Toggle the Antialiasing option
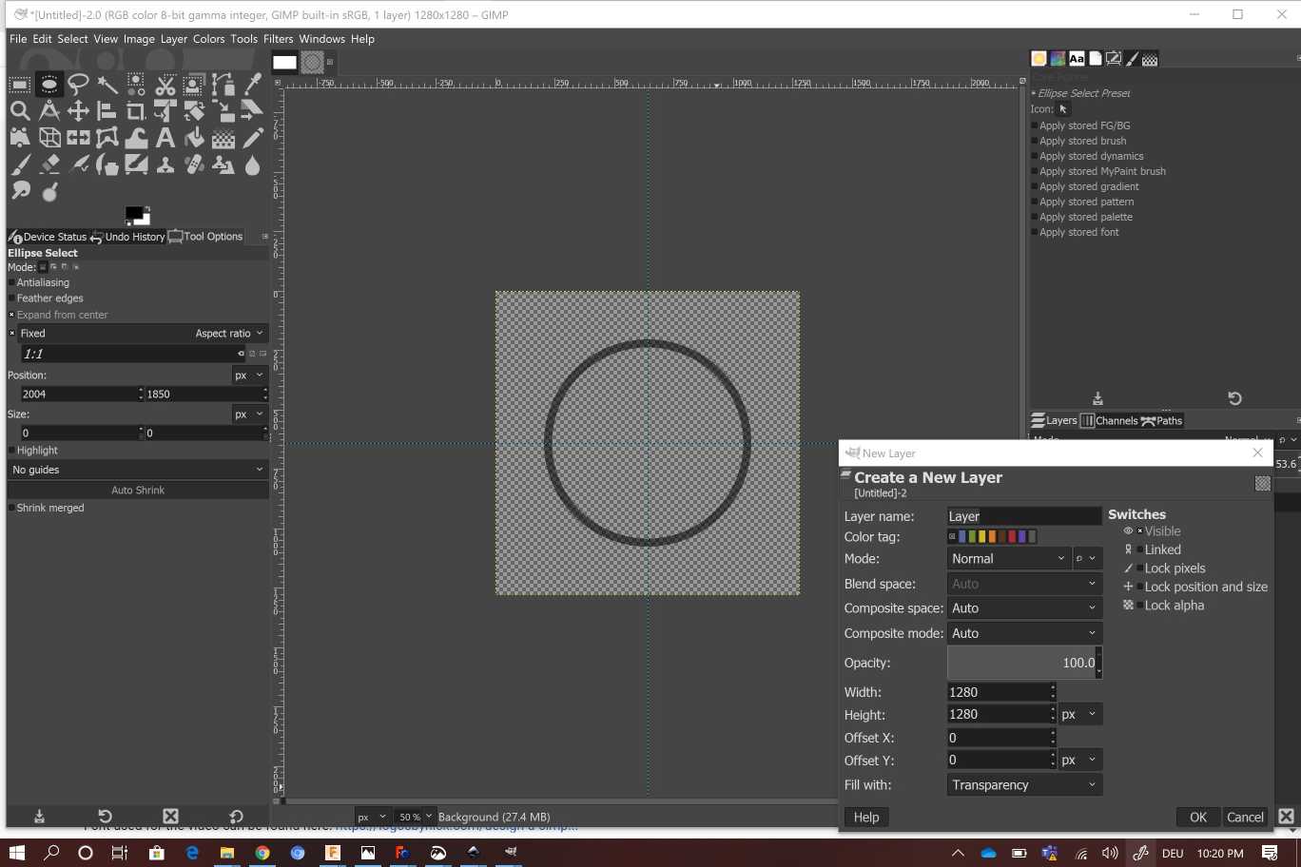Image resolution: width=1301 pixels, height=867 pixels. coord(38,282)
